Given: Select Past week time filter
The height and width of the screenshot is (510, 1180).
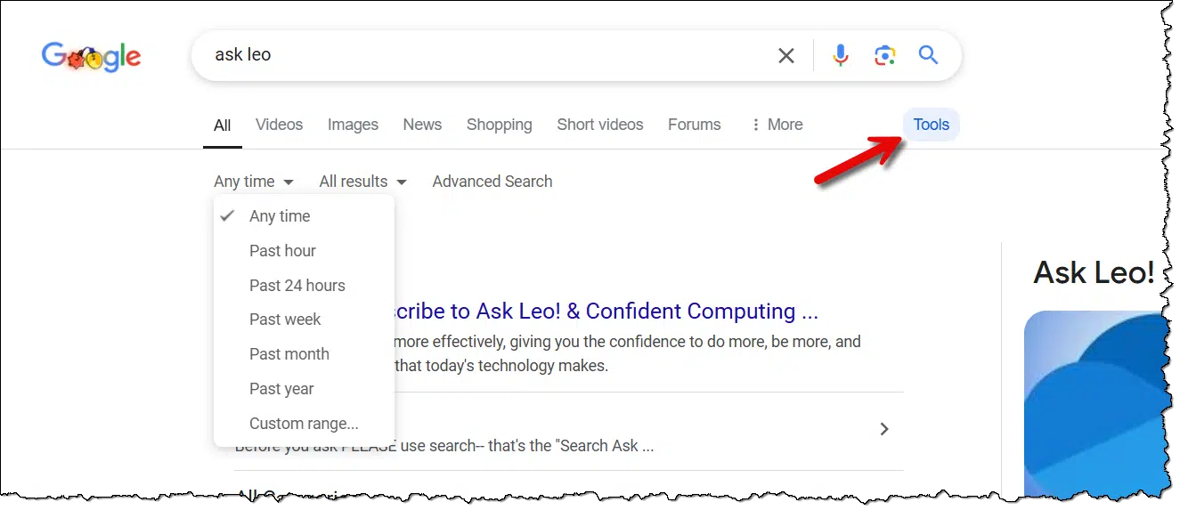Looking at the screenshot, I should pyautogui.click(x=285, y=320).
